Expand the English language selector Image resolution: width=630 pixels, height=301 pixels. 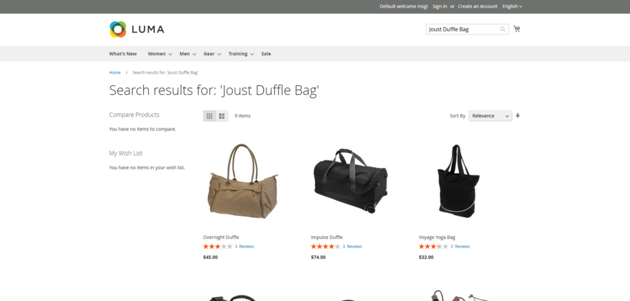coord(512,6)
